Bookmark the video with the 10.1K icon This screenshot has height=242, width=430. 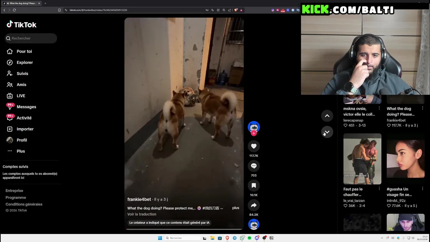254,186
